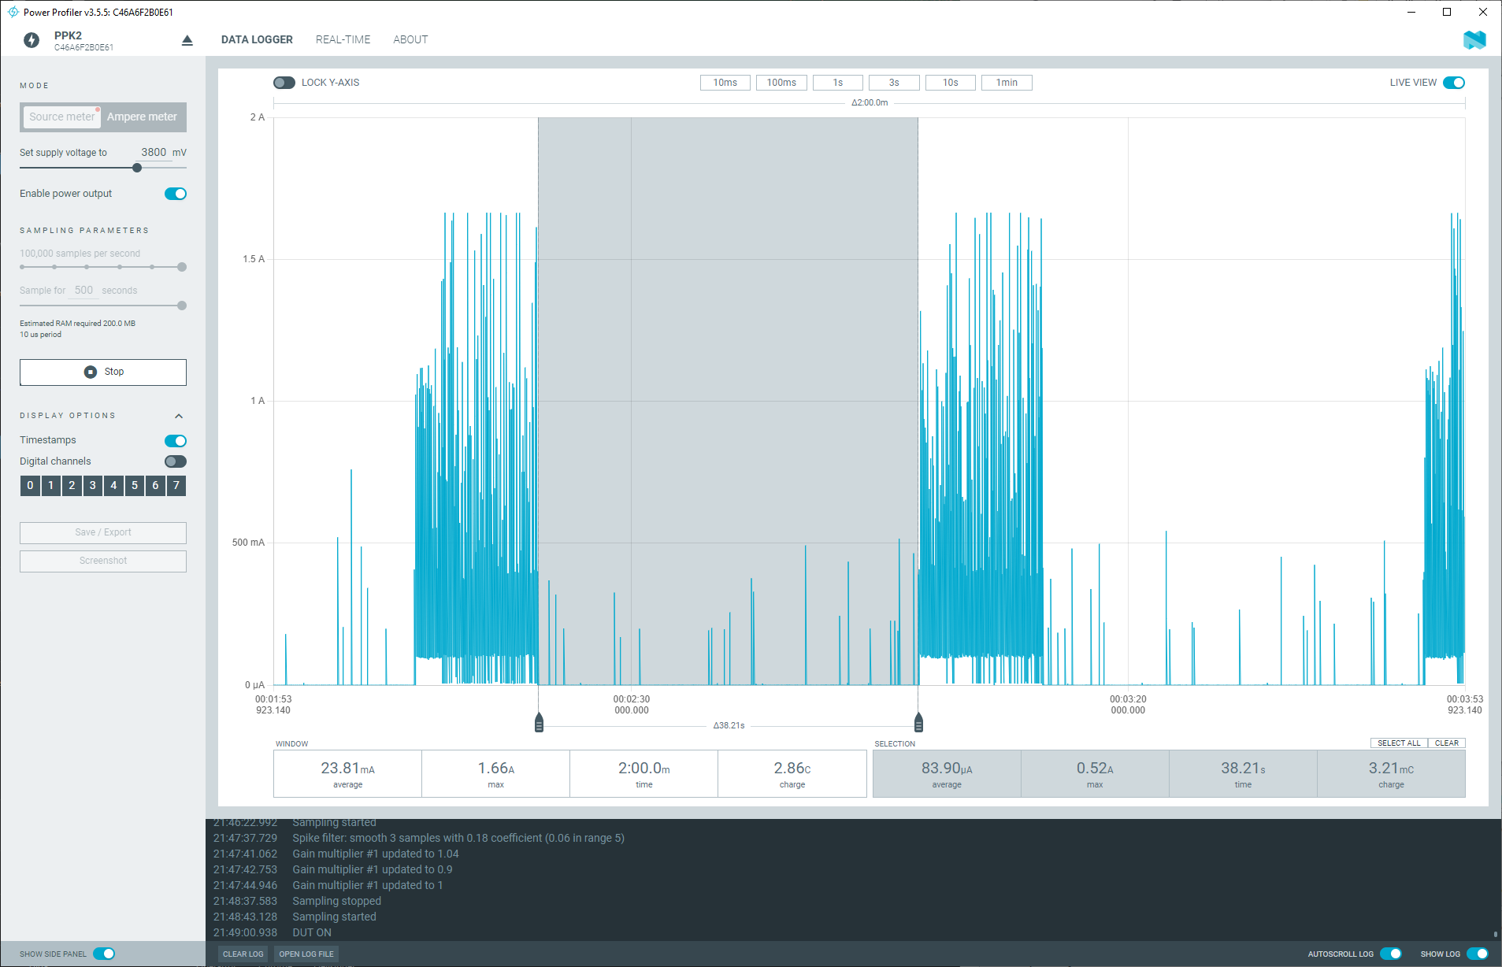Image resolution: width=1502 pixels, height=967 pixels.
Task: Stop sampling
Action: click(x=103, y=372)
